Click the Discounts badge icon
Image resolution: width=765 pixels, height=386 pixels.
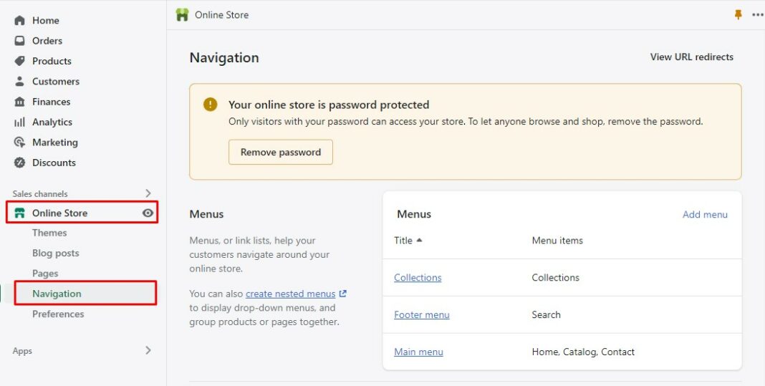[x=19, y=163]
